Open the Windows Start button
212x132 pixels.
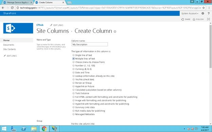pos(4,129)
